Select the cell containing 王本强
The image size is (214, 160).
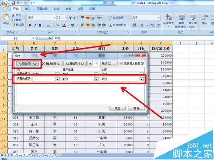click(x=34, y=117)
